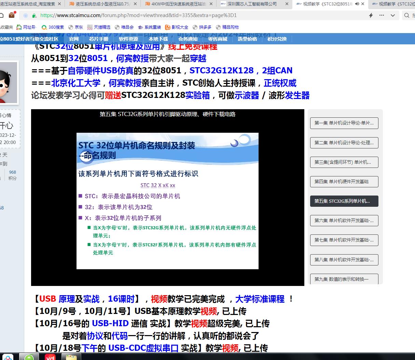Open the 唯品会 bookmark
This screenshot has width=415, height=360.
124,27
